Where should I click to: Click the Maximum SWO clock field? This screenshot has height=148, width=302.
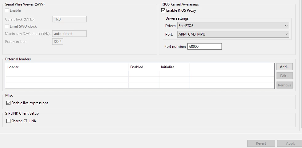[x=69, y=34]
